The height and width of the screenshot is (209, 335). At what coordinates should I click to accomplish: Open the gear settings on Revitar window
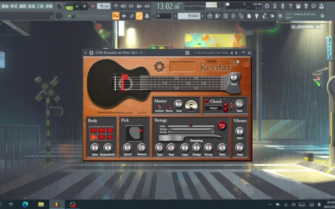(x=91, y=53)
